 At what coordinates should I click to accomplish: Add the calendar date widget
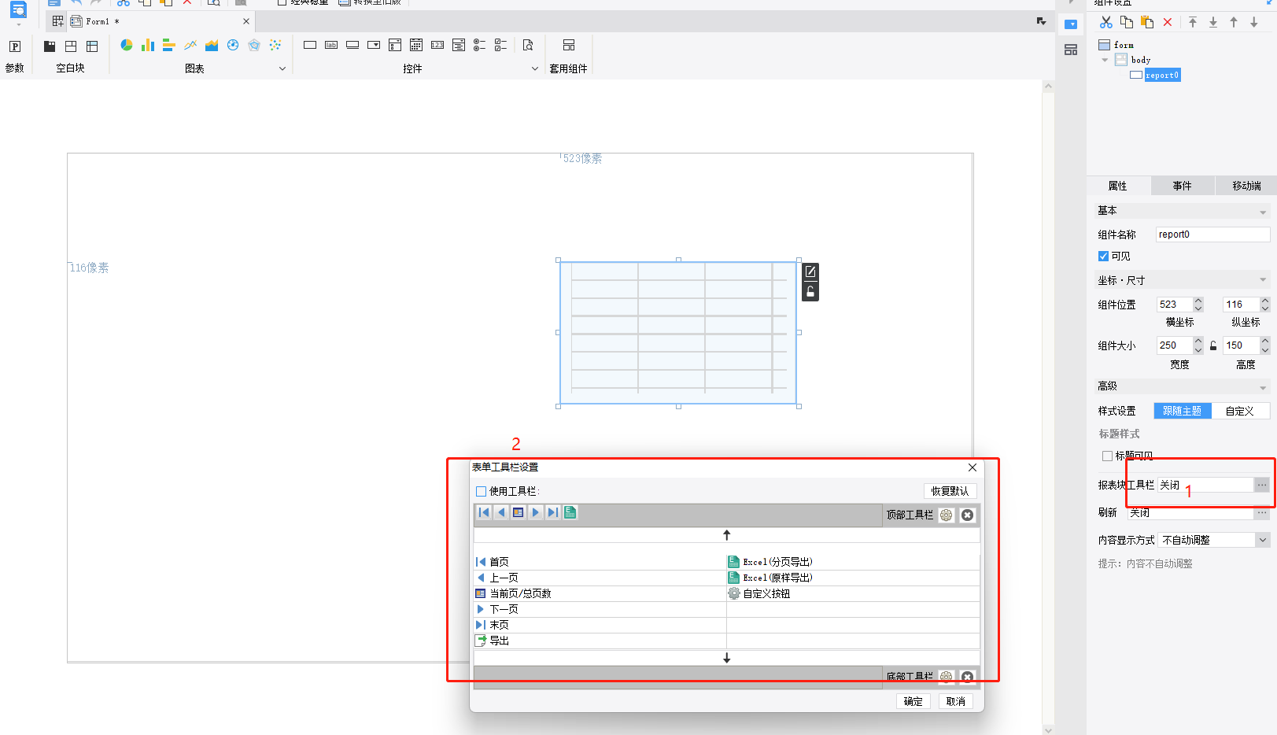416,45
